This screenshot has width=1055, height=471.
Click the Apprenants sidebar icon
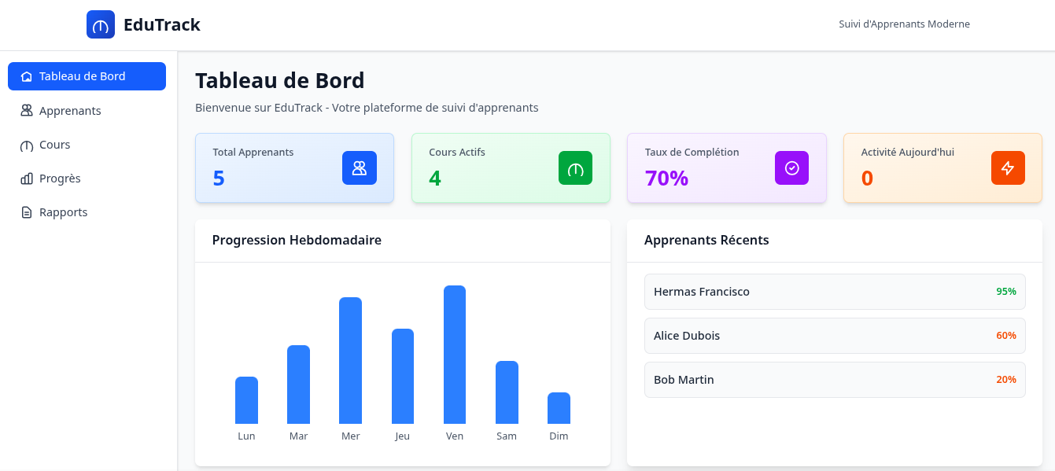click(x=27, y=111)
